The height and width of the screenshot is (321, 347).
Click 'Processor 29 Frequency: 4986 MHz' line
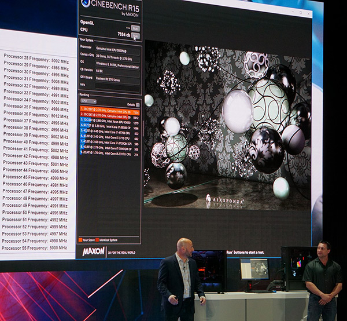36,65
